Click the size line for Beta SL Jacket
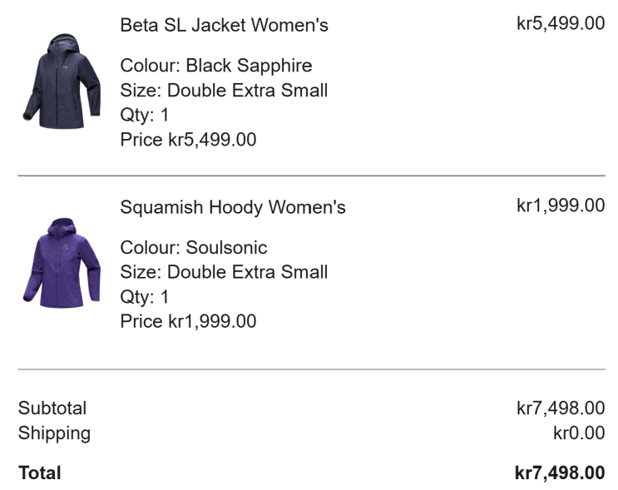The height and width of the screenshot is (490, 618). click(x=224, y=91)
